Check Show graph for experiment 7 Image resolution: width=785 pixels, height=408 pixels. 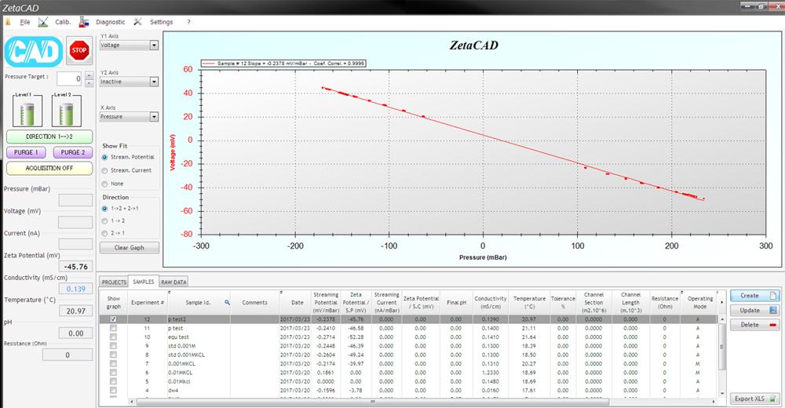coord(113,363)
